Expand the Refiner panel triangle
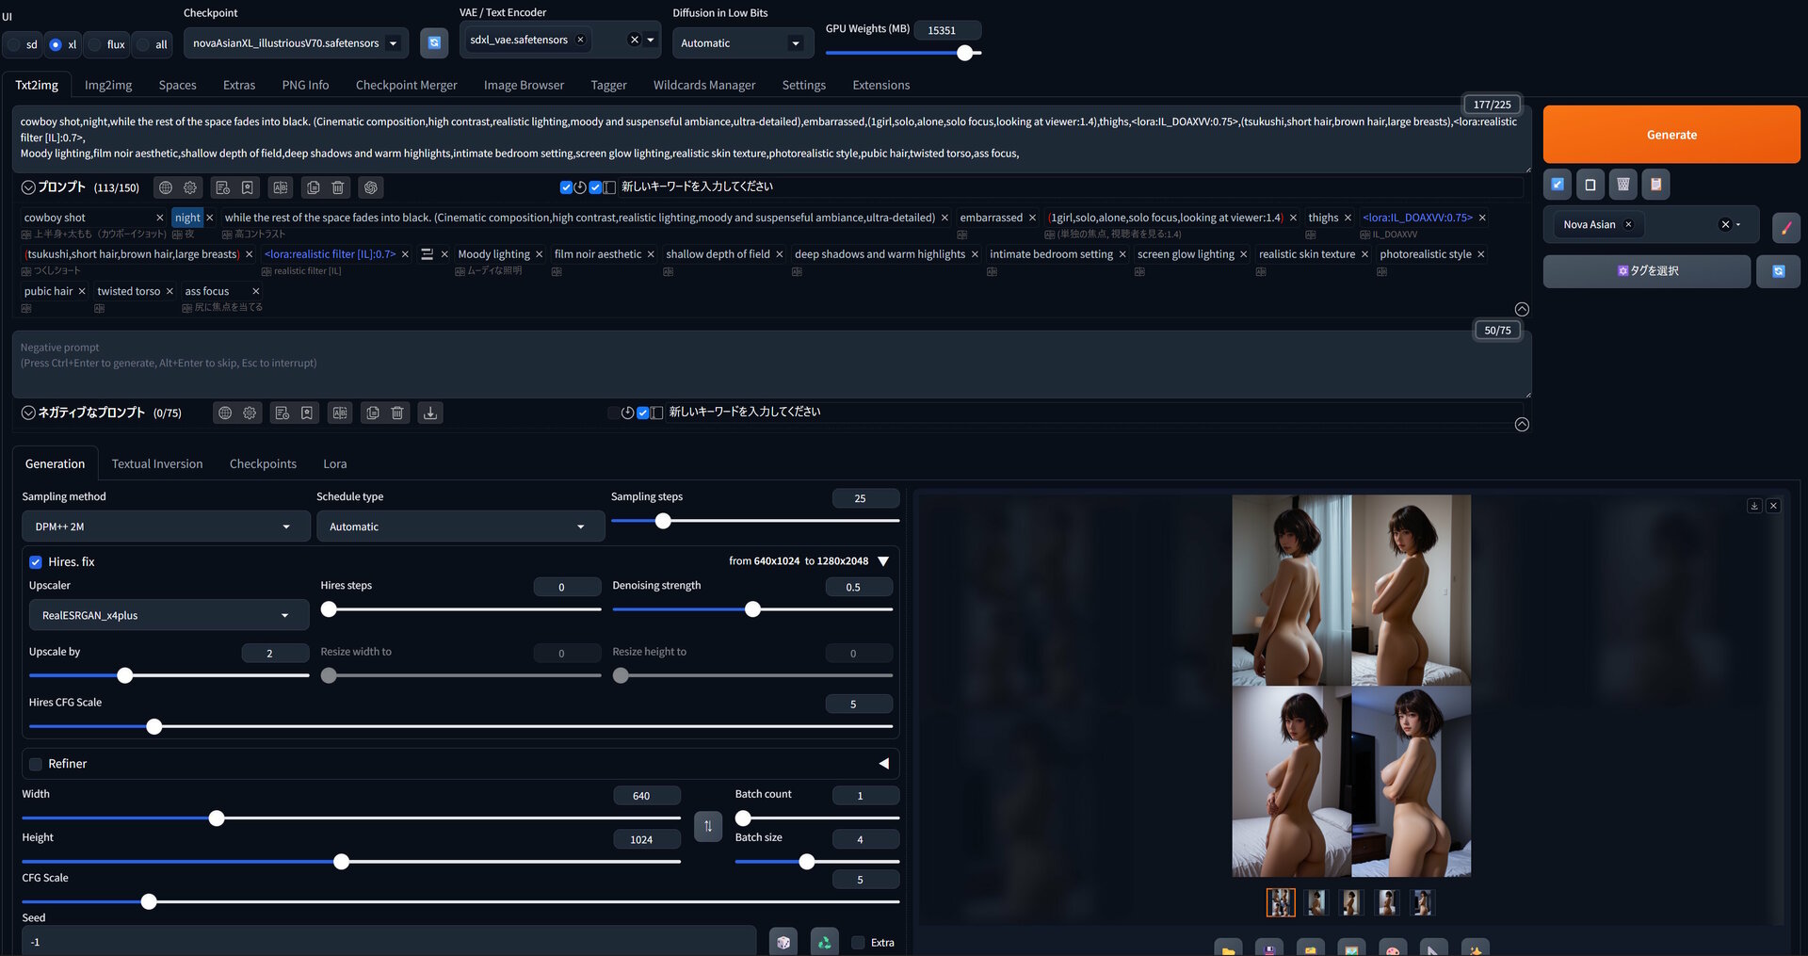1808x956 pixels. coord(883,764)
